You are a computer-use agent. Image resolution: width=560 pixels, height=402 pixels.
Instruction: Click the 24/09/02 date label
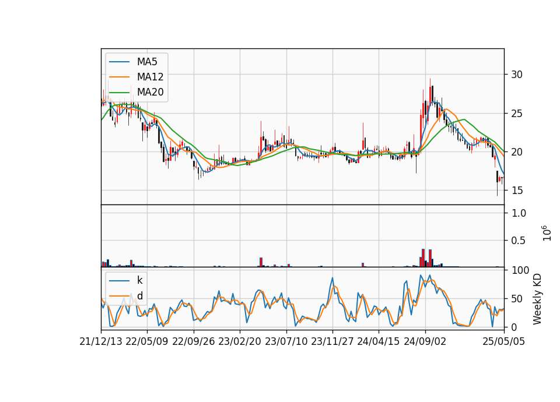point(425,341)
